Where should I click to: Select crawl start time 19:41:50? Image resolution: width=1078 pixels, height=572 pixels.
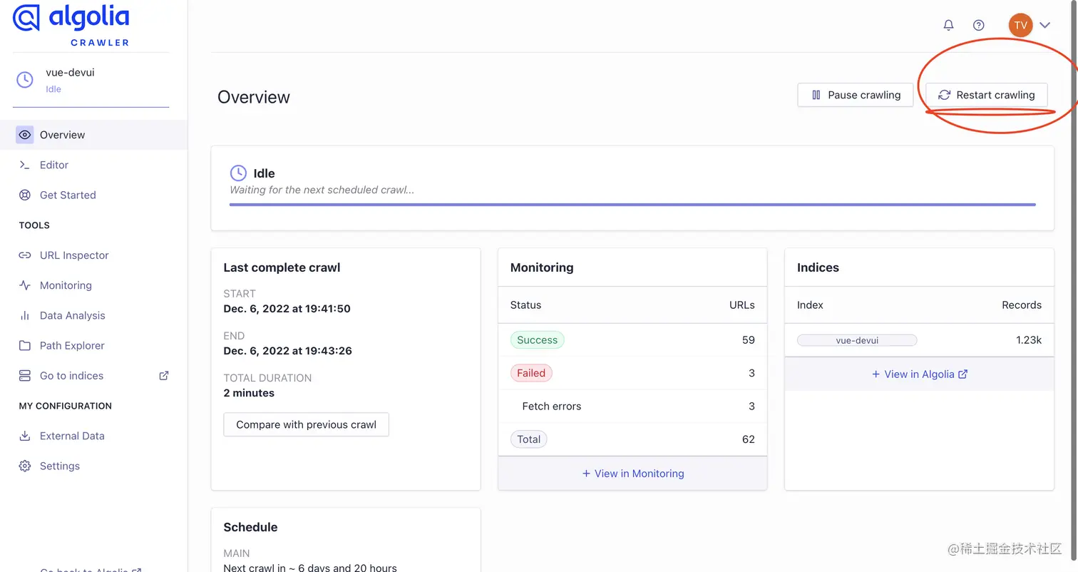(x=287, y=309)
